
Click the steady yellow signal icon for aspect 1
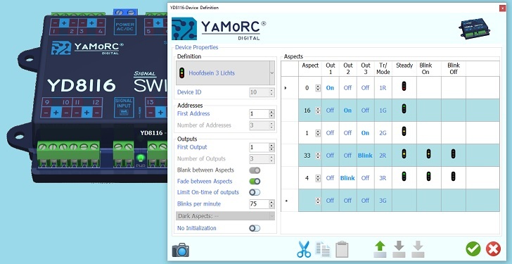tap(404, 132)
